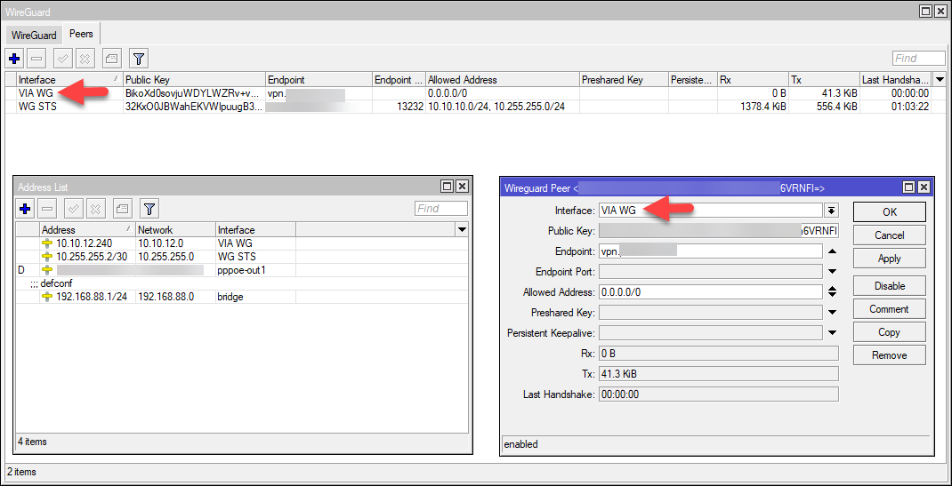Click the 01:03:22 last handshake cell
Viewport: 952px width, 486px height.
[896, 107]
